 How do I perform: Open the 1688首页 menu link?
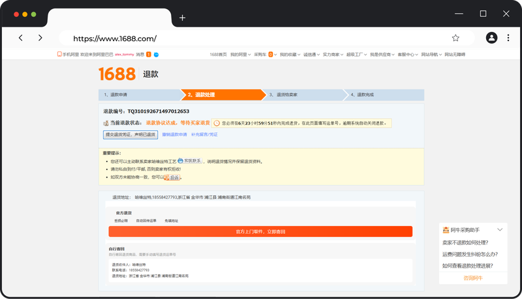point(218,55)
